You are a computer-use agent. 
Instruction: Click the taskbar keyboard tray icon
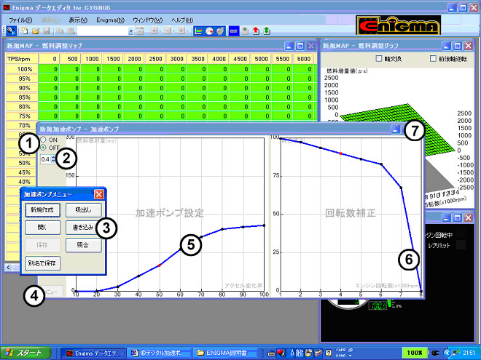pyautogui.click(x=271, y=353)
